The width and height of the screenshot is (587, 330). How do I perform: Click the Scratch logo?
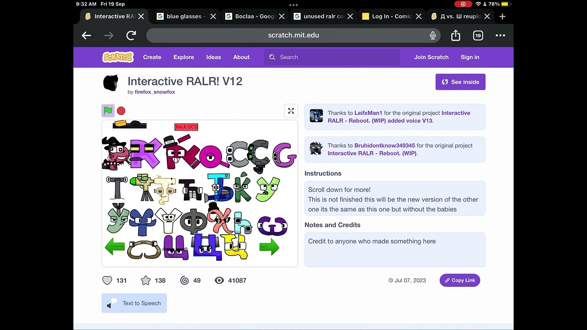pyautogui.click(x=118, y=57)
